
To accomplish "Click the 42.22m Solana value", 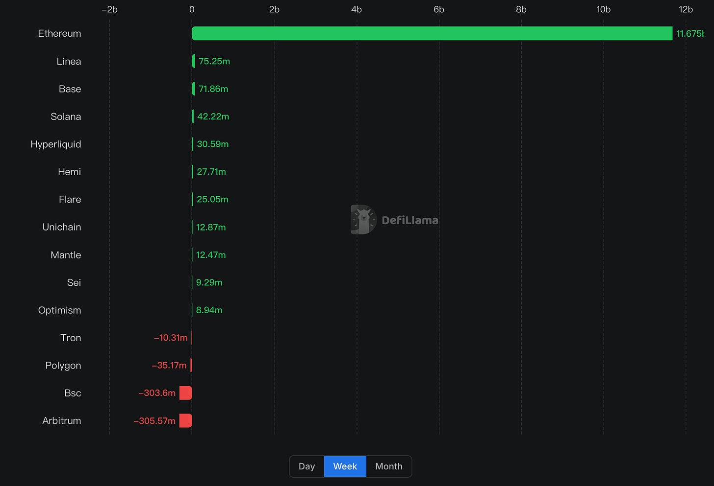I will (x=213, y=116).
